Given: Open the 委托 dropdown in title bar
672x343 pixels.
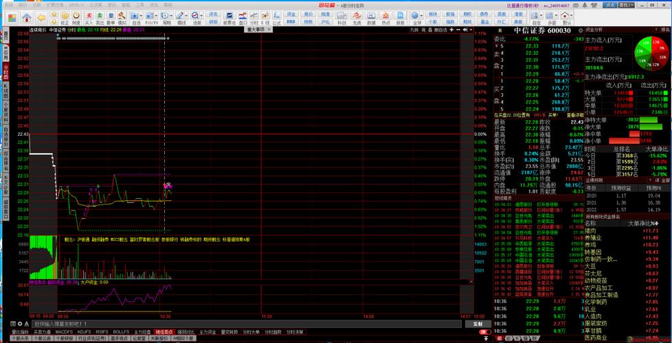Looking at the screenshot, I should 627,5.
